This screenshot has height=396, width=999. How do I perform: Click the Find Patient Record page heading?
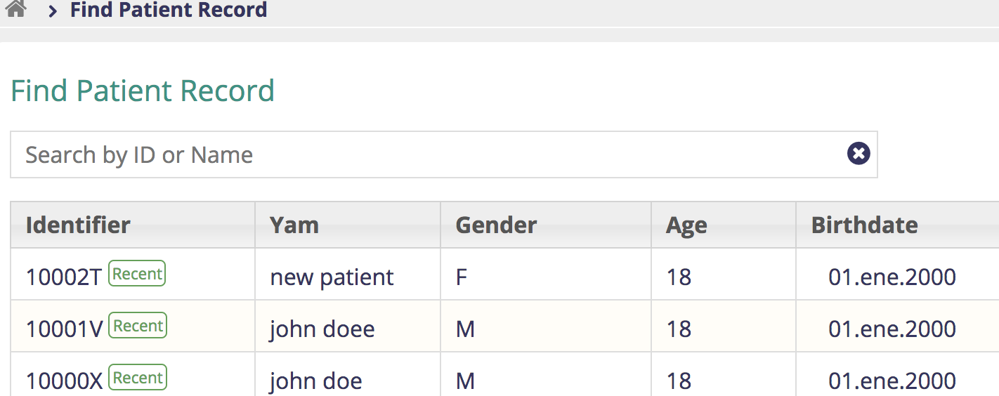click(x=143, y=91)
